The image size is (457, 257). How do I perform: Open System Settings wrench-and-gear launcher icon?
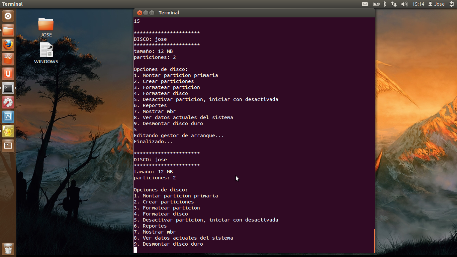(8, 103)
